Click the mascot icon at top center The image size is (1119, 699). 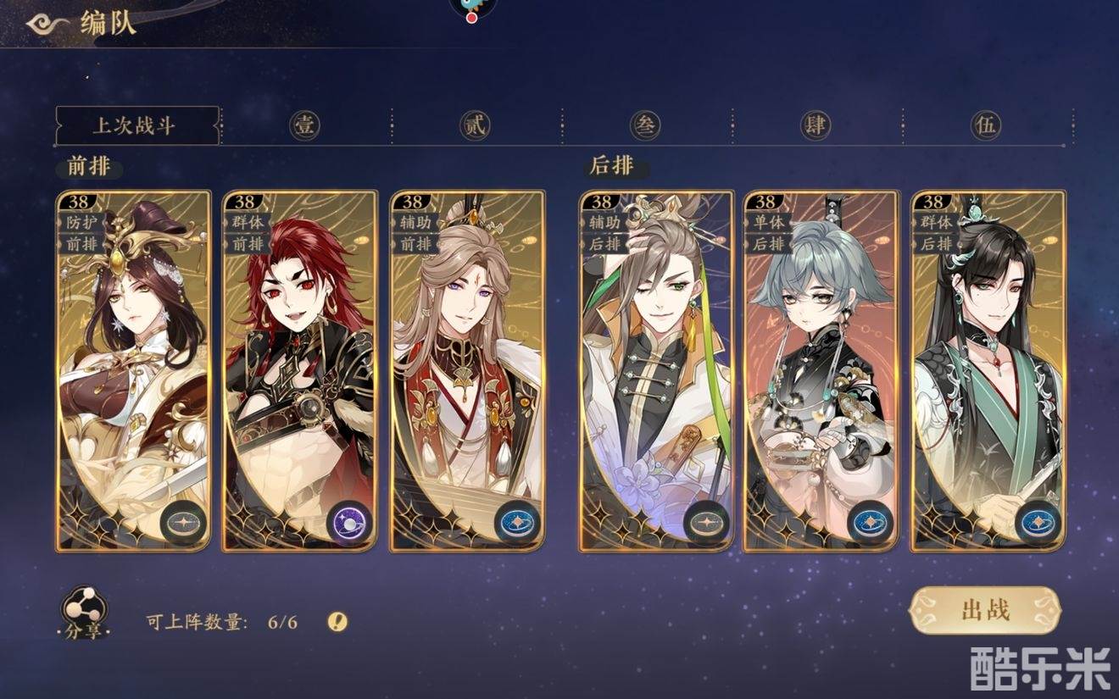pyautogui.click(x=471, y=8)
